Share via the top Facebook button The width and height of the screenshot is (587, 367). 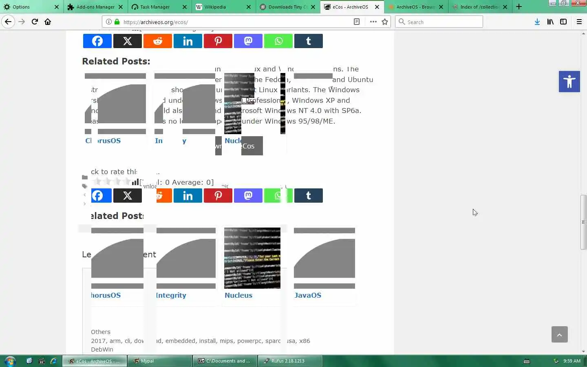[x=97, y=41]
